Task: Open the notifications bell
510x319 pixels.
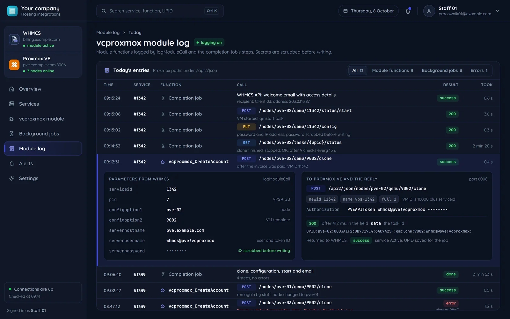Action: tap(408, 11)
